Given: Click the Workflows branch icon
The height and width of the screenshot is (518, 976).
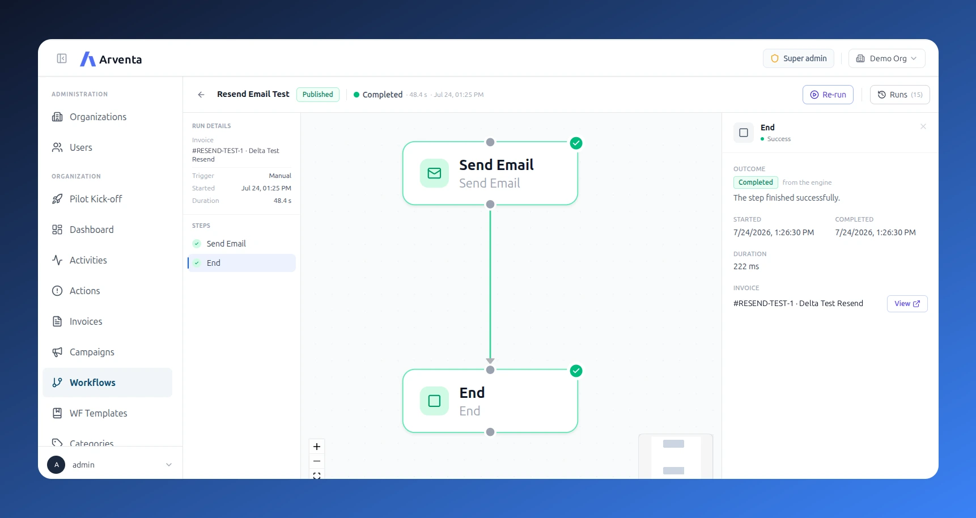Looking at the screenshot, I should pyautogui.click(x=57, y=383).
